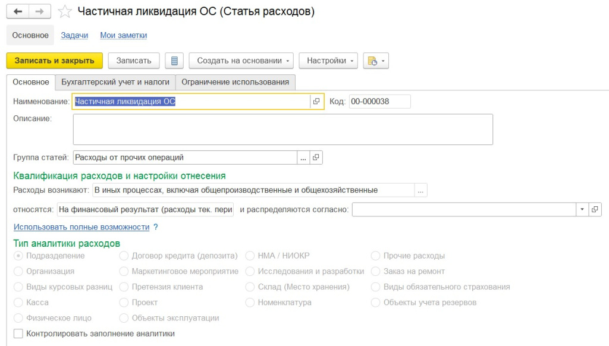This screenshot has height=346, width=609.
Task: Go forward with the right arrow button
Action: [x=40, y=11]
